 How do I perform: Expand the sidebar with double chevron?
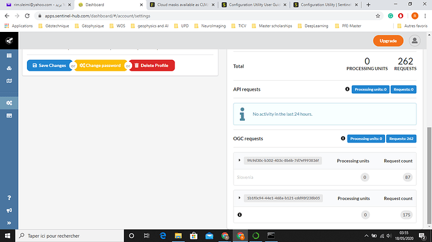(9, 223)
